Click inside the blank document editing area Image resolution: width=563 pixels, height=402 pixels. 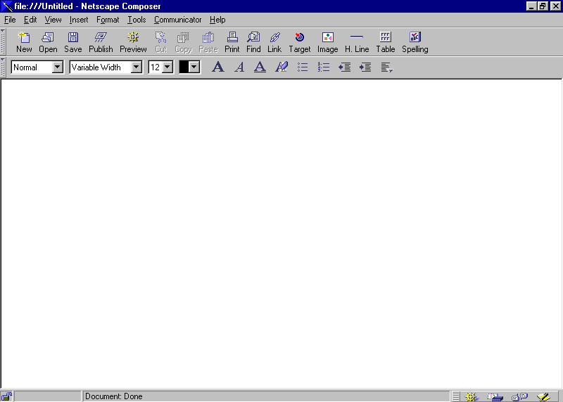[281, 232]
